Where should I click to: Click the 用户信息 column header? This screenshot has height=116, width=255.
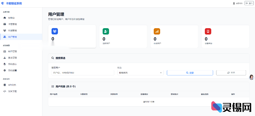pyautogui.click(x=53, y=94)
